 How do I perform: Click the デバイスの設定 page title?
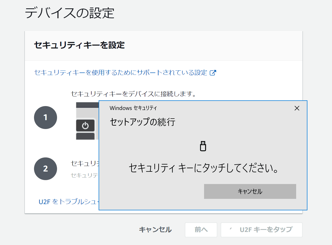pyautogui.click(x=70, y=13)
